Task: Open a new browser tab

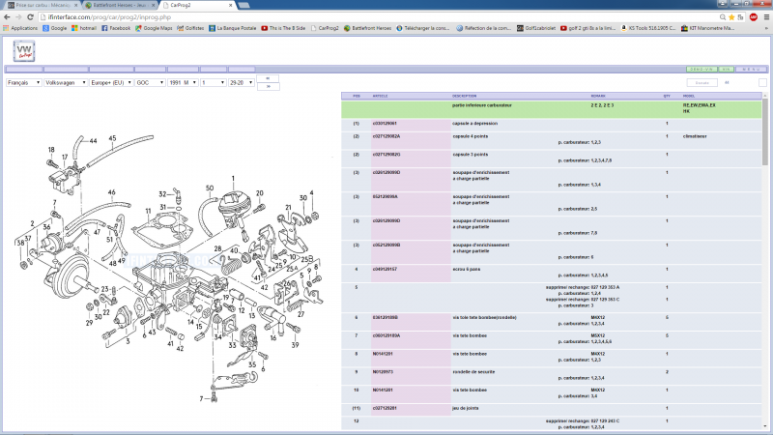Action: (243, 6)
